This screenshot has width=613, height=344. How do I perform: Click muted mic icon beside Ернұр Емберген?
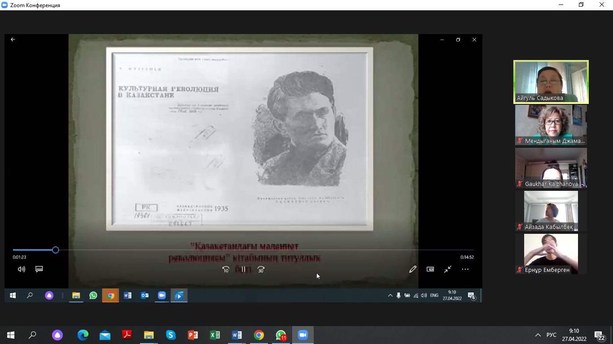coord(520,270)
